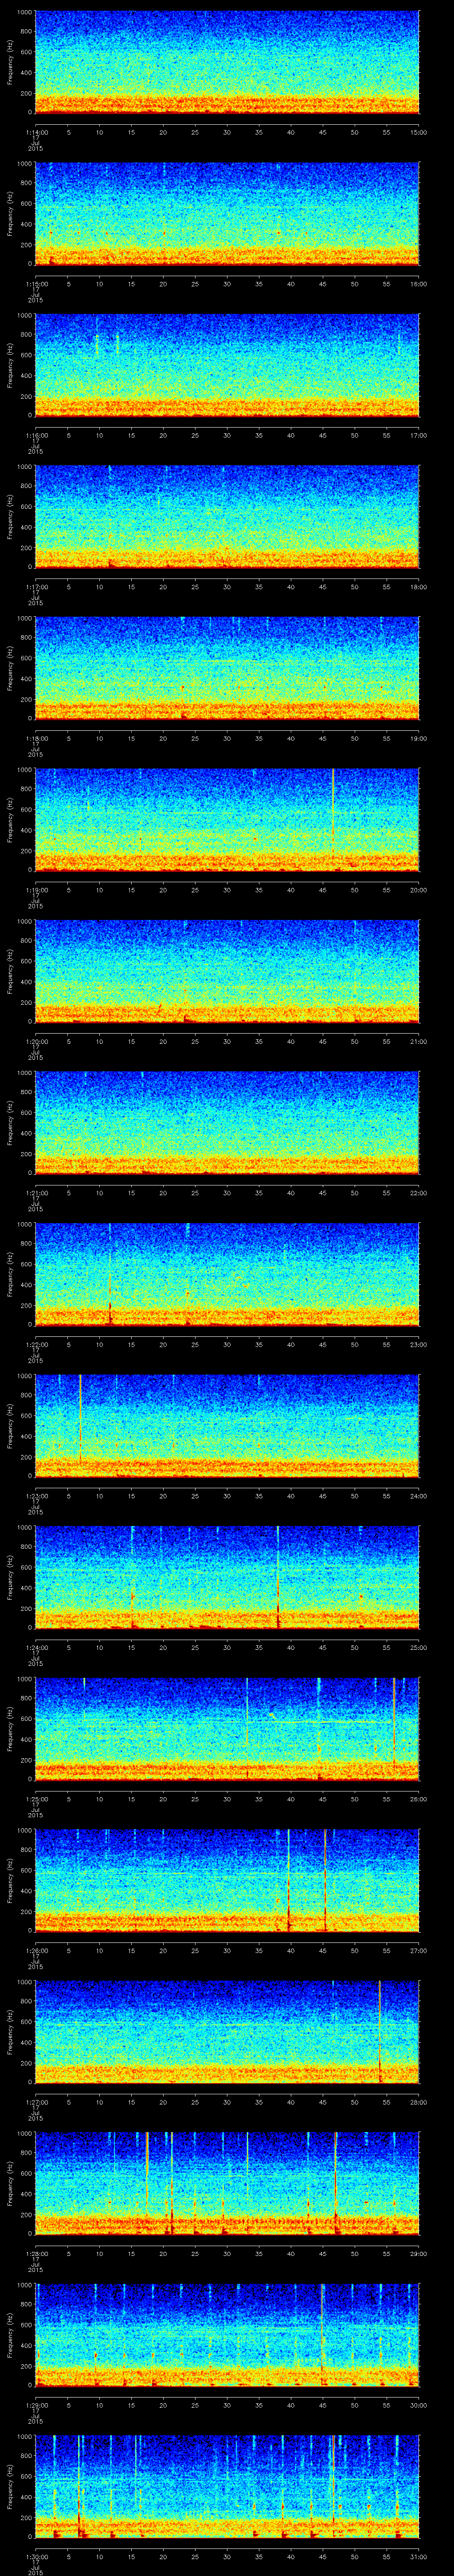
Task: Click the '10' second tick under the 1:26:00 panel
Action: 99,1950
